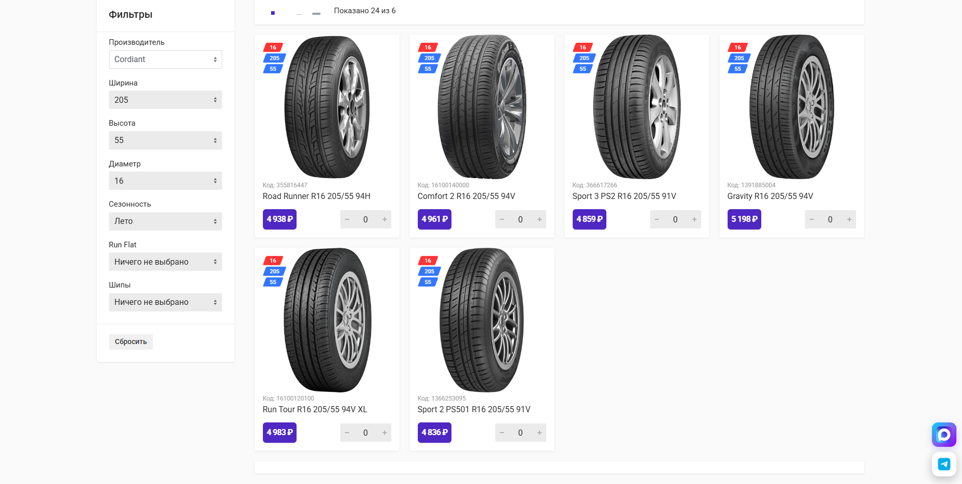Open the Шипы studs dropdown
The width and height of the screenshot is (962, 484).
point(166,302)
